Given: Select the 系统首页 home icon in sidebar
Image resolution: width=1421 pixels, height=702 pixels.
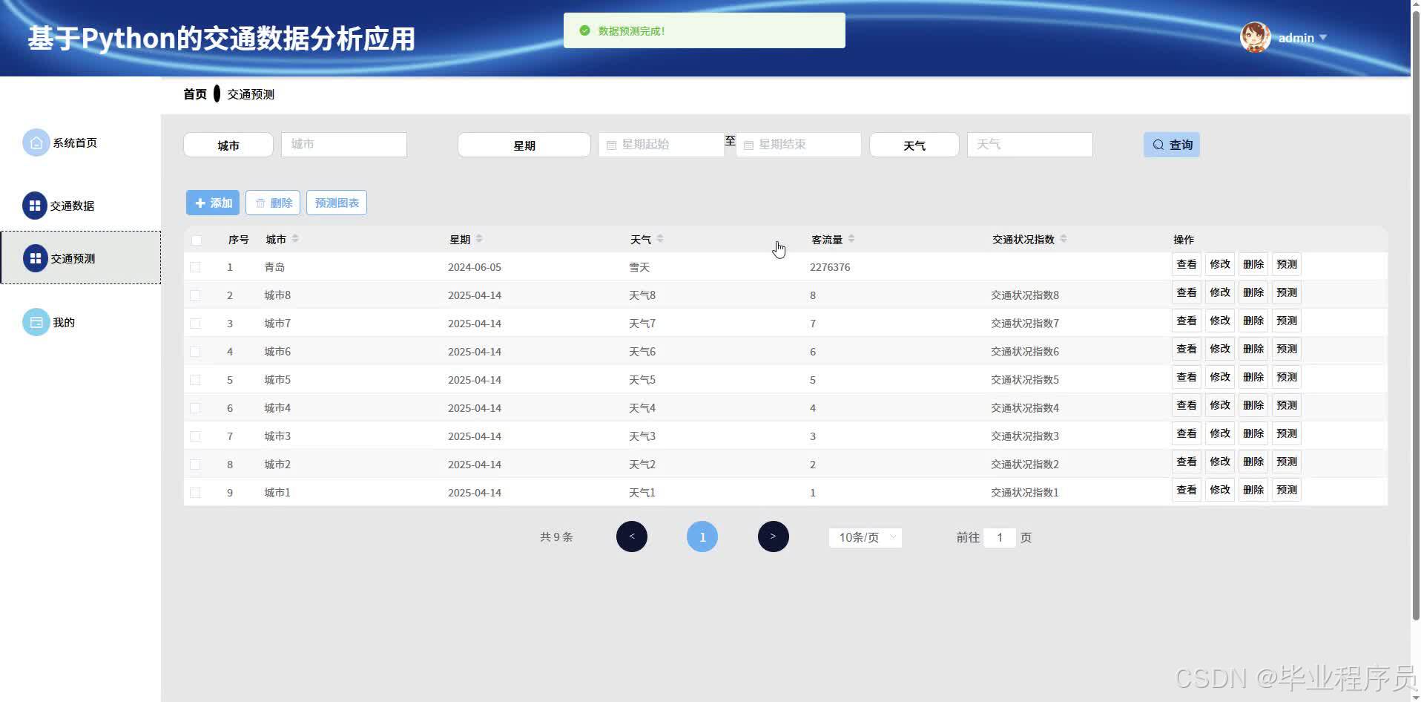Looking at the screenshot, I should 35,142.
